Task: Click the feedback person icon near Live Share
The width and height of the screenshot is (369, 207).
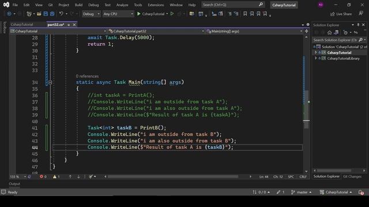Action: point(361,14)
